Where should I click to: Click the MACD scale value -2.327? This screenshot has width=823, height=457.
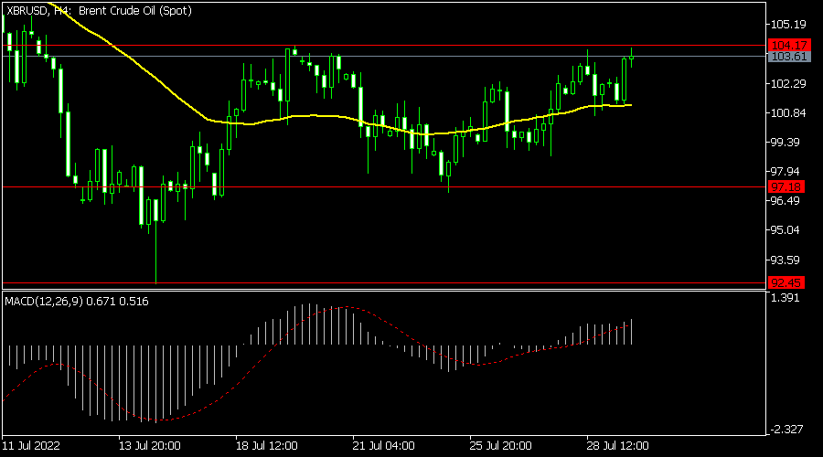pyautogui.click(x=786, y=430)
